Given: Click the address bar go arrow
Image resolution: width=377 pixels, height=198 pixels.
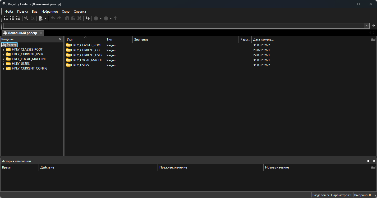Looking at the screenshot, I should tap(373, 26).
